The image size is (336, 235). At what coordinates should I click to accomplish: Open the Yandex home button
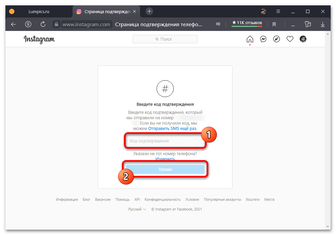[28, 24]
